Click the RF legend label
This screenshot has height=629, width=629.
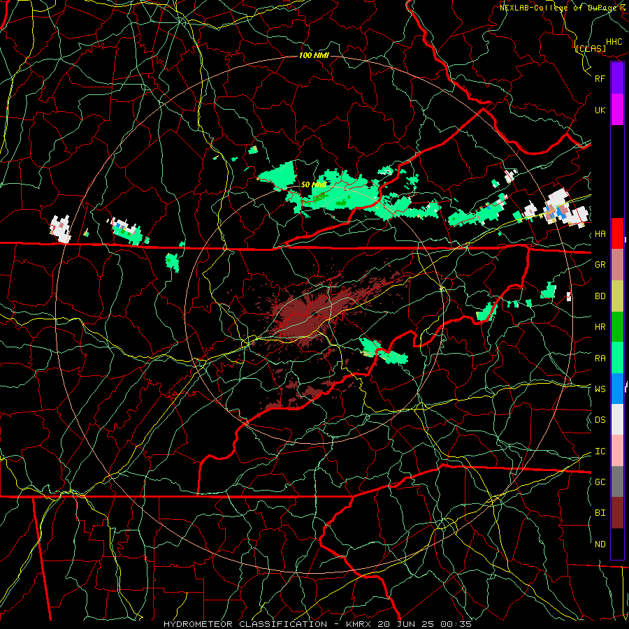[600, 78]
